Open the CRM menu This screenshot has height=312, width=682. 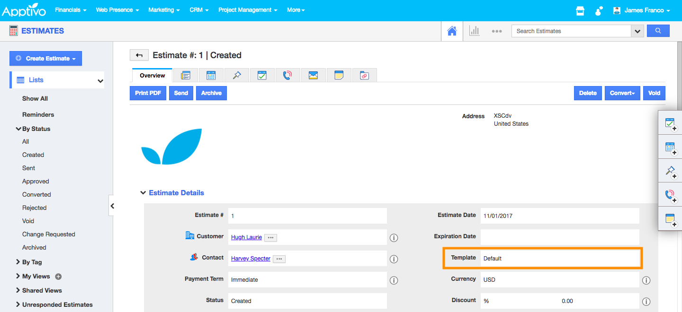click(x=199, y=10)
